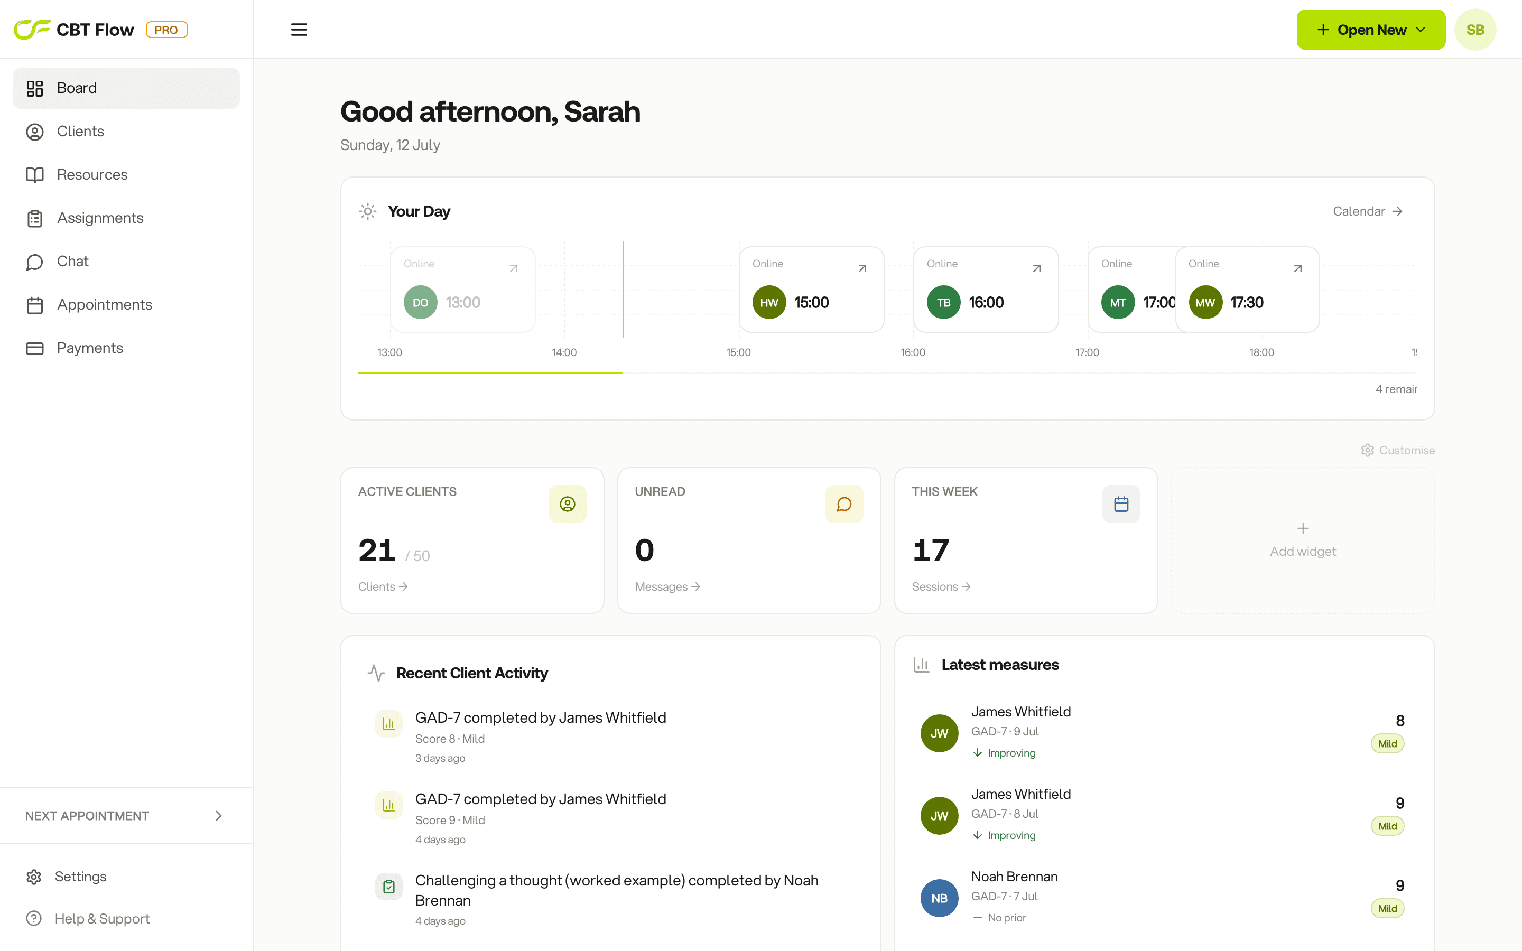Open Assignments in the sidebar

coord(126,218)
